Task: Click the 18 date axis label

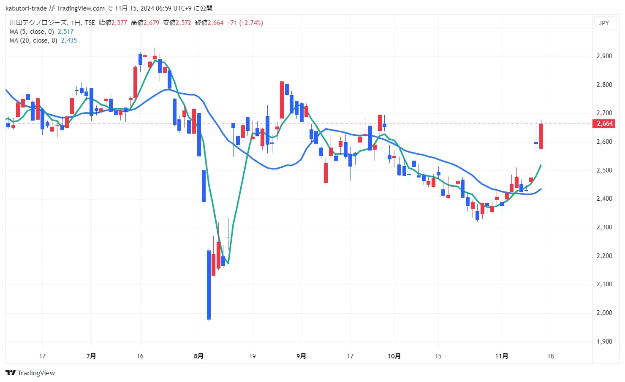Action: point(550,356)
